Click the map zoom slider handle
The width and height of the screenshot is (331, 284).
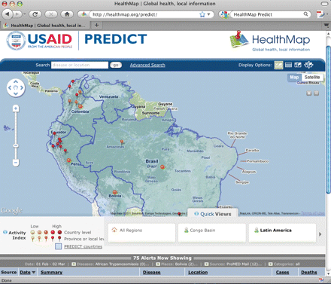tap(16, 145)
